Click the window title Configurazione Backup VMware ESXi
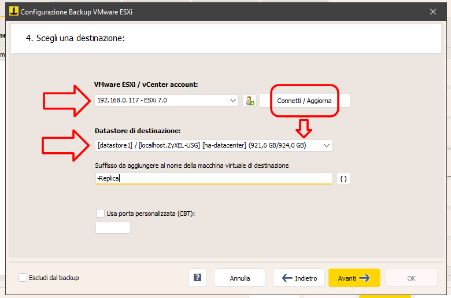Viewport: 451px width, 298px height. pyautogui.click(x=76, y=12)
